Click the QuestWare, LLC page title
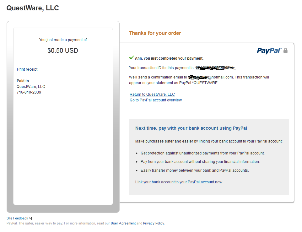This screenshot has height=232, width=302. click(x=33, y=8)
